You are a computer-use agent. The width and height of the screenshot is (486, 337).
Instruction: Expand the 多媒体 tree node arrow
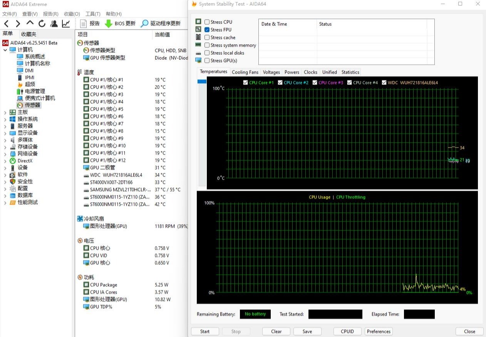[x=5, y=140]
